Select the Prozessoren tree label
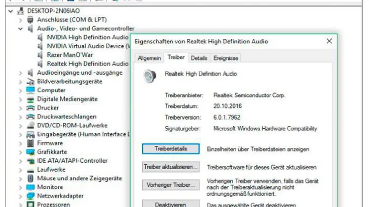 54,204
